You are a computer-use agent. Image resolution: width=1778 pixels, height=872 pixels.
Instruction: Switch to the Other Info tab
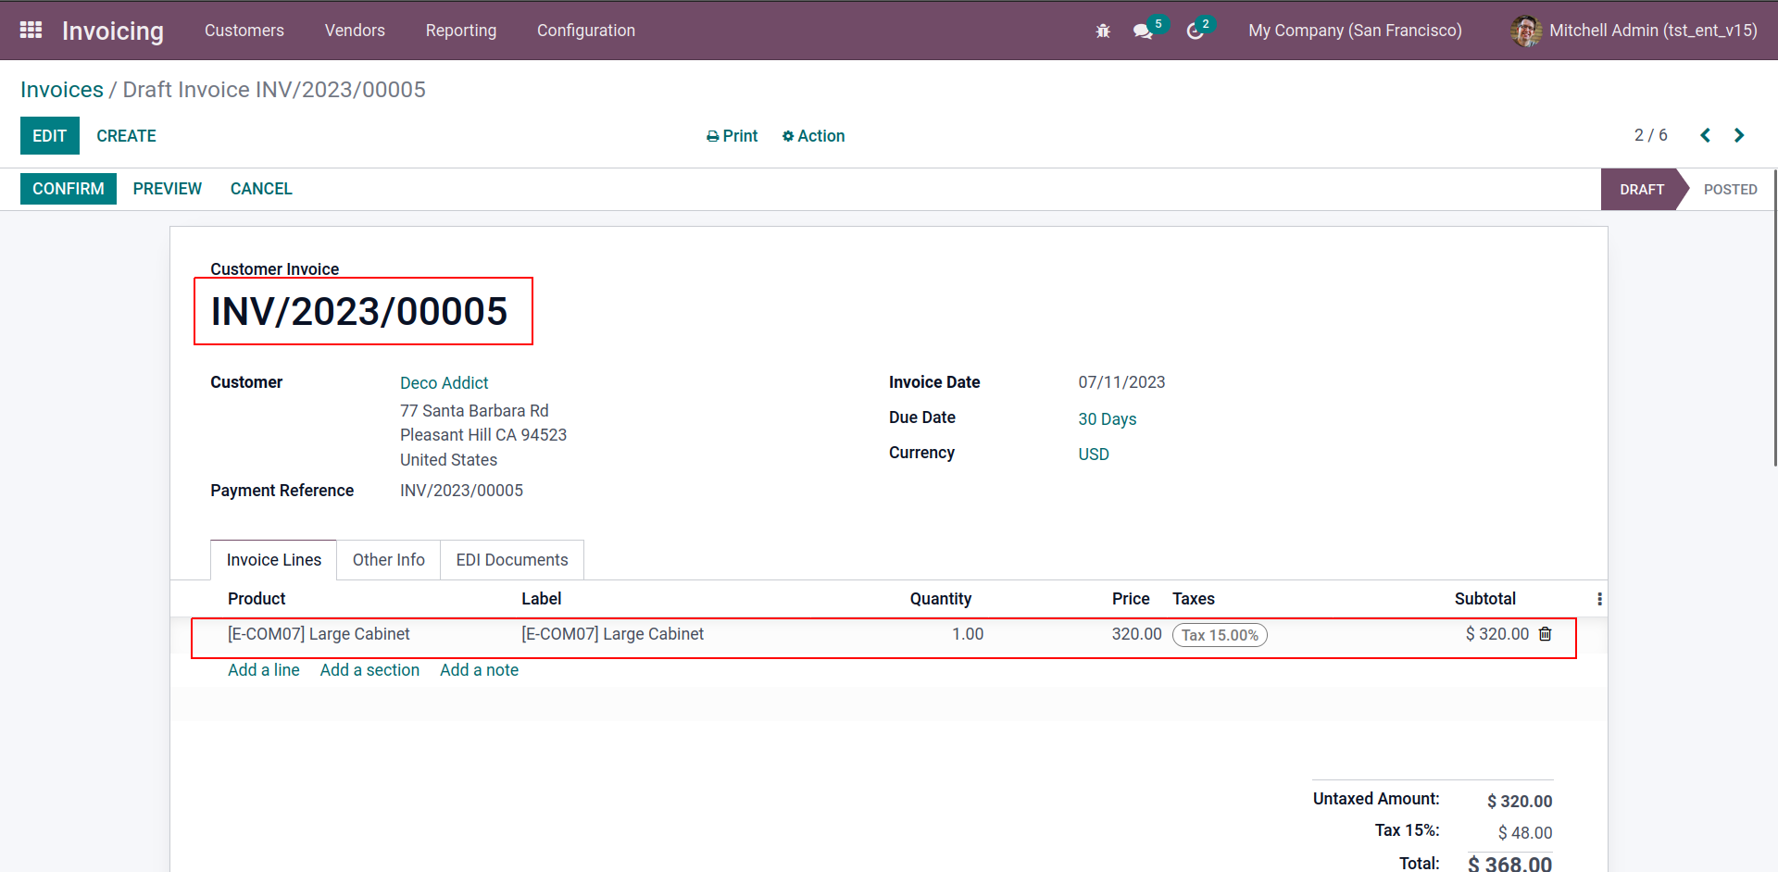tap(389, 560)
